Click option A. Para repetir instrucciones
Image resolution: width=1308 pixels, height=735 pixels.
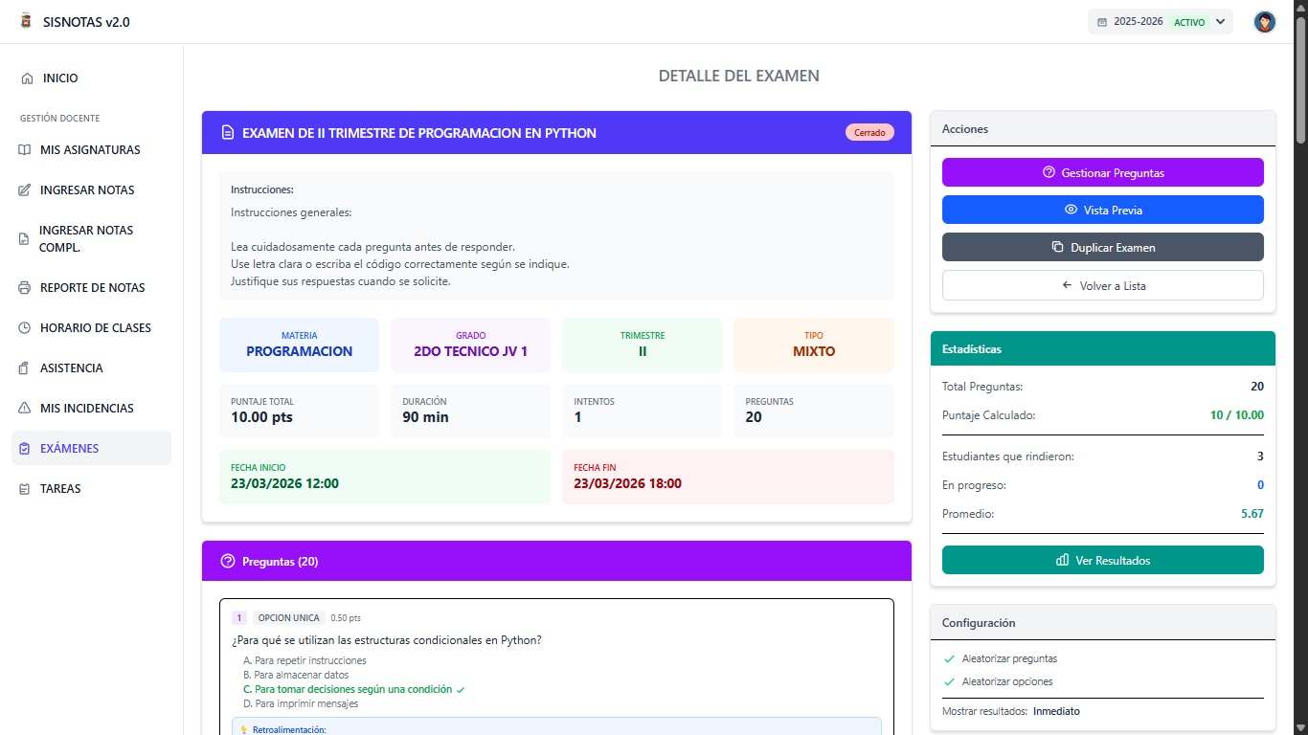click(x=304, y=660)
